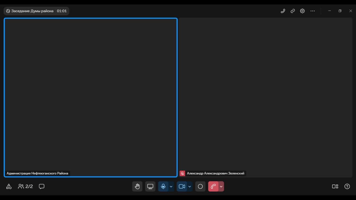The image size is (356, 200).
Task: Open the more options menu
Action: (x=313, y=11)
